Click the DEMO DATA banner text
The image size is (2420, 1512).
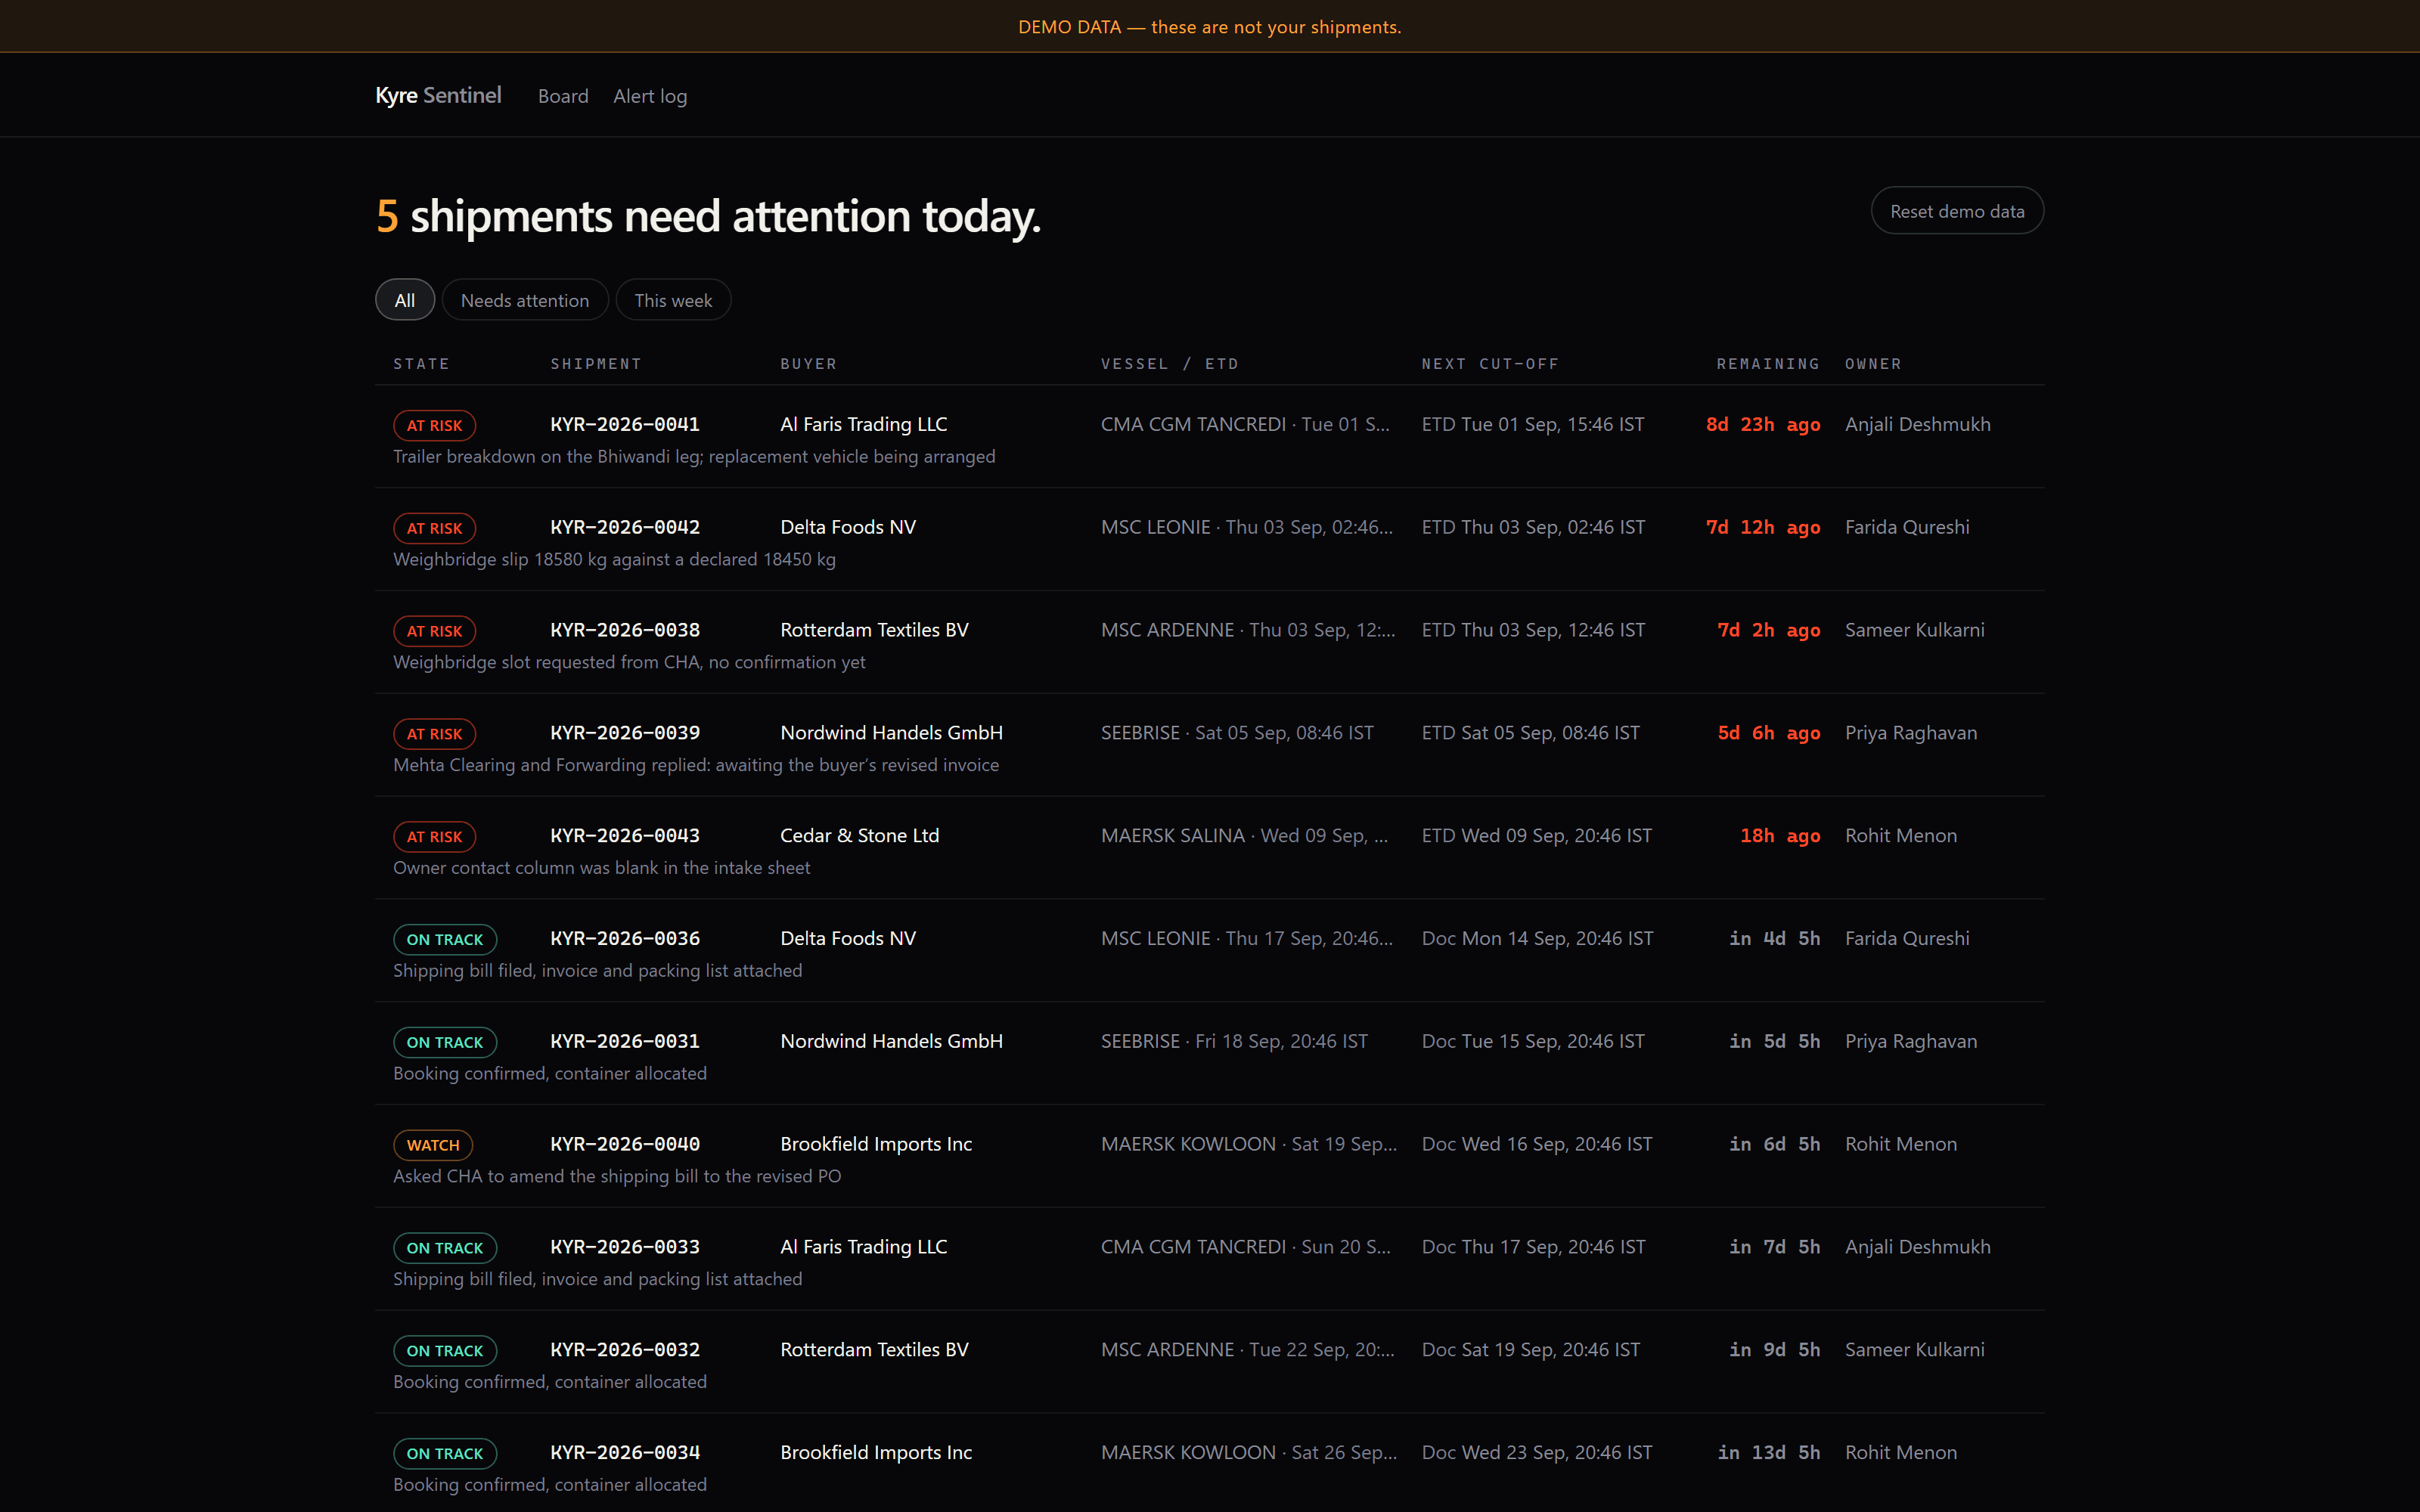(x=1210, y=27)
